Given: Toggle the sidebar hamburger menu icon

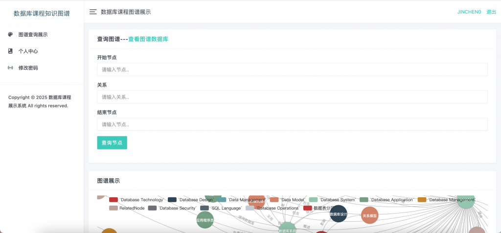Looking at the screenshot, I should click(x=93, y=12).
